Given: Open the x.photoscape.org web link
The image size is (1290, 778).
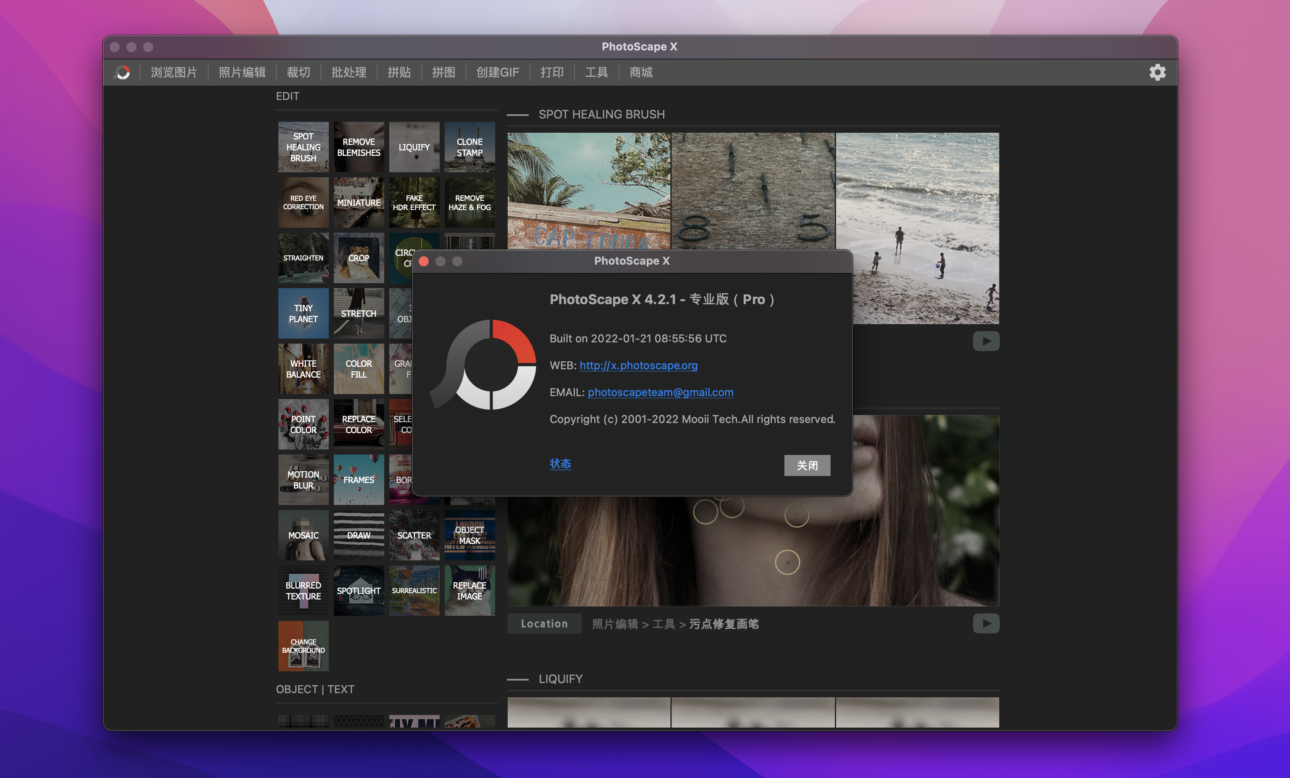Looking at the screenshot, I should (638, 365).
